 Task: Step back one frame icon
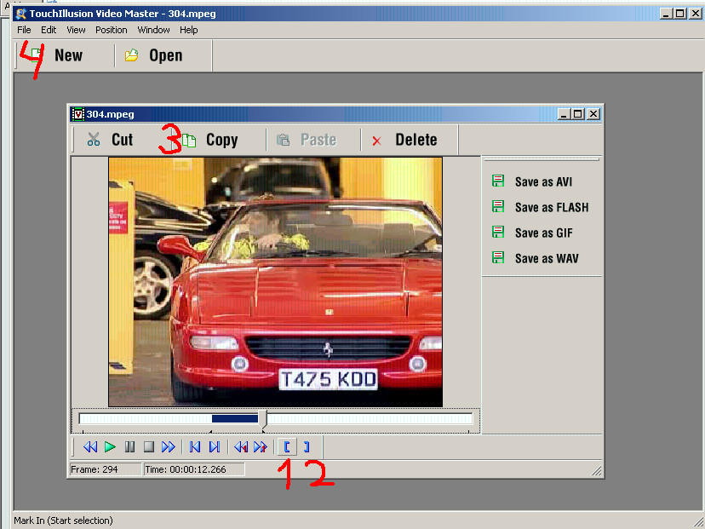(241, 446)
